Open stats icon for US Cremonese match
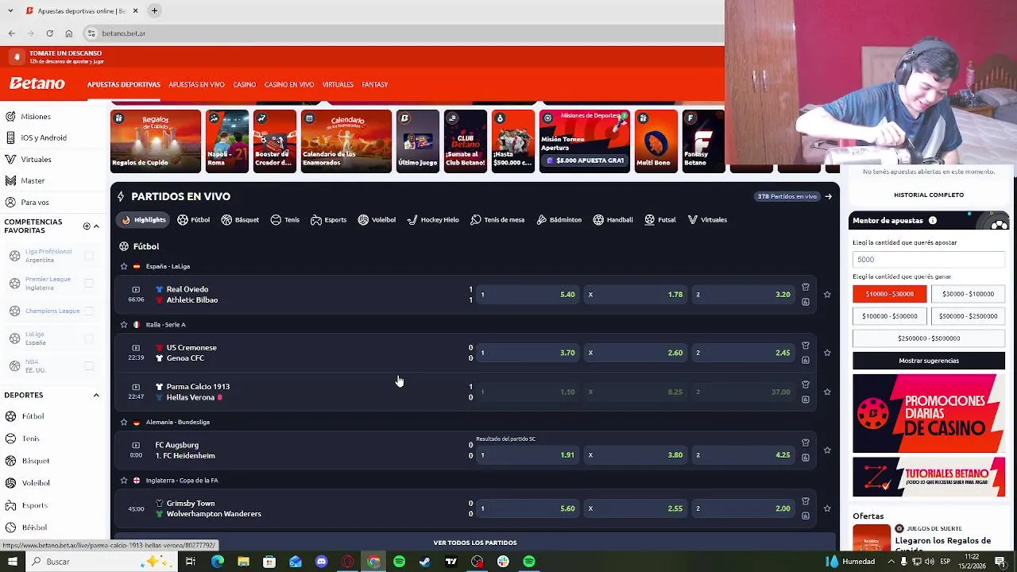The height and width of the screenshot is (572, 1017). 806,360
